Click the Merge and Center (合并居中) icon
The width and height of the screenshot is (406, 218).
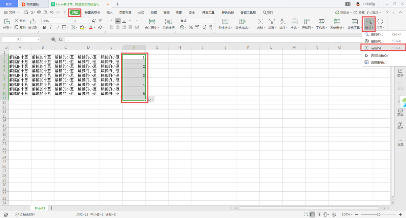[x=152, y=22]
